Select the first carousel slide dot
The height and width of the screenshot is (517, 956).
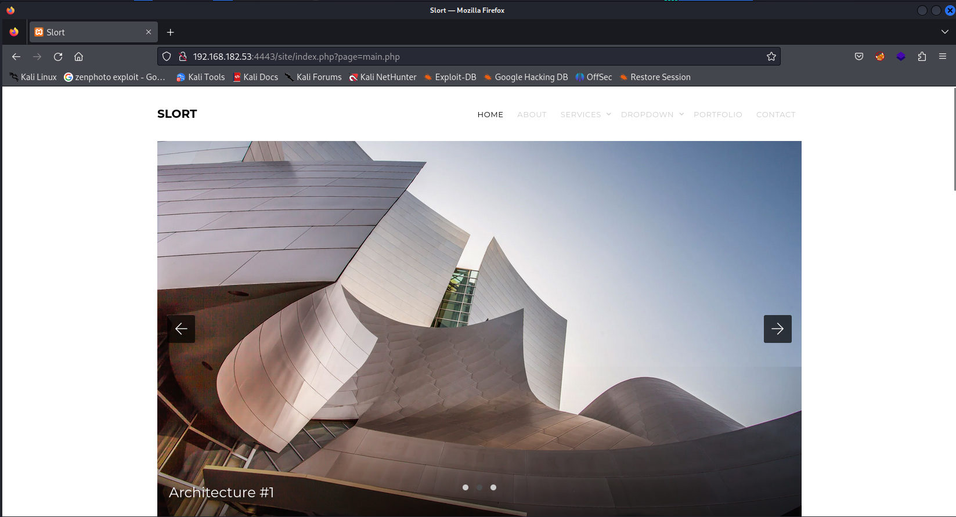(466, 487)
